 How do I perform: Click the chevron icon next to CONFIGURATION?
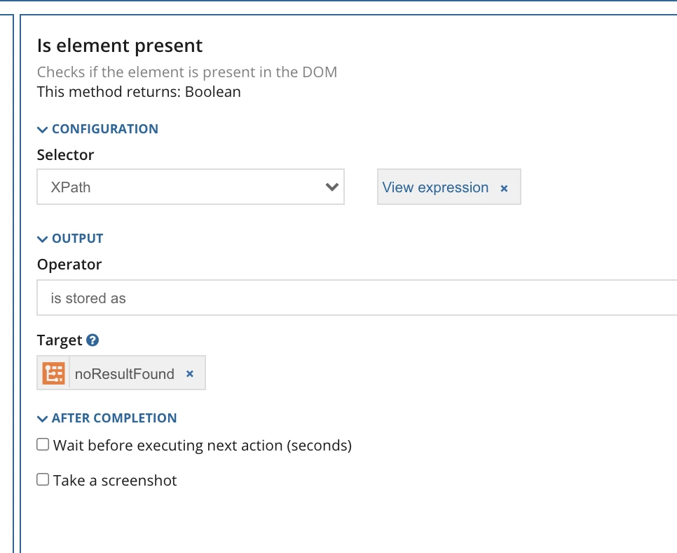click(x=42, y=129)
